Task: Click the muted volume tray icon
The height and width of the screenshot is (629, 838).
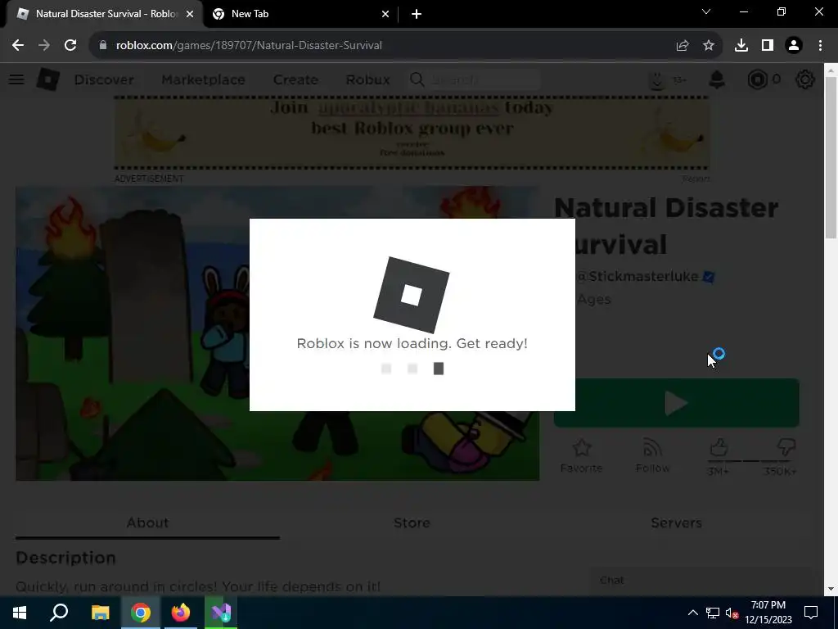Action: pyautogui.click(x=732, y=613)
